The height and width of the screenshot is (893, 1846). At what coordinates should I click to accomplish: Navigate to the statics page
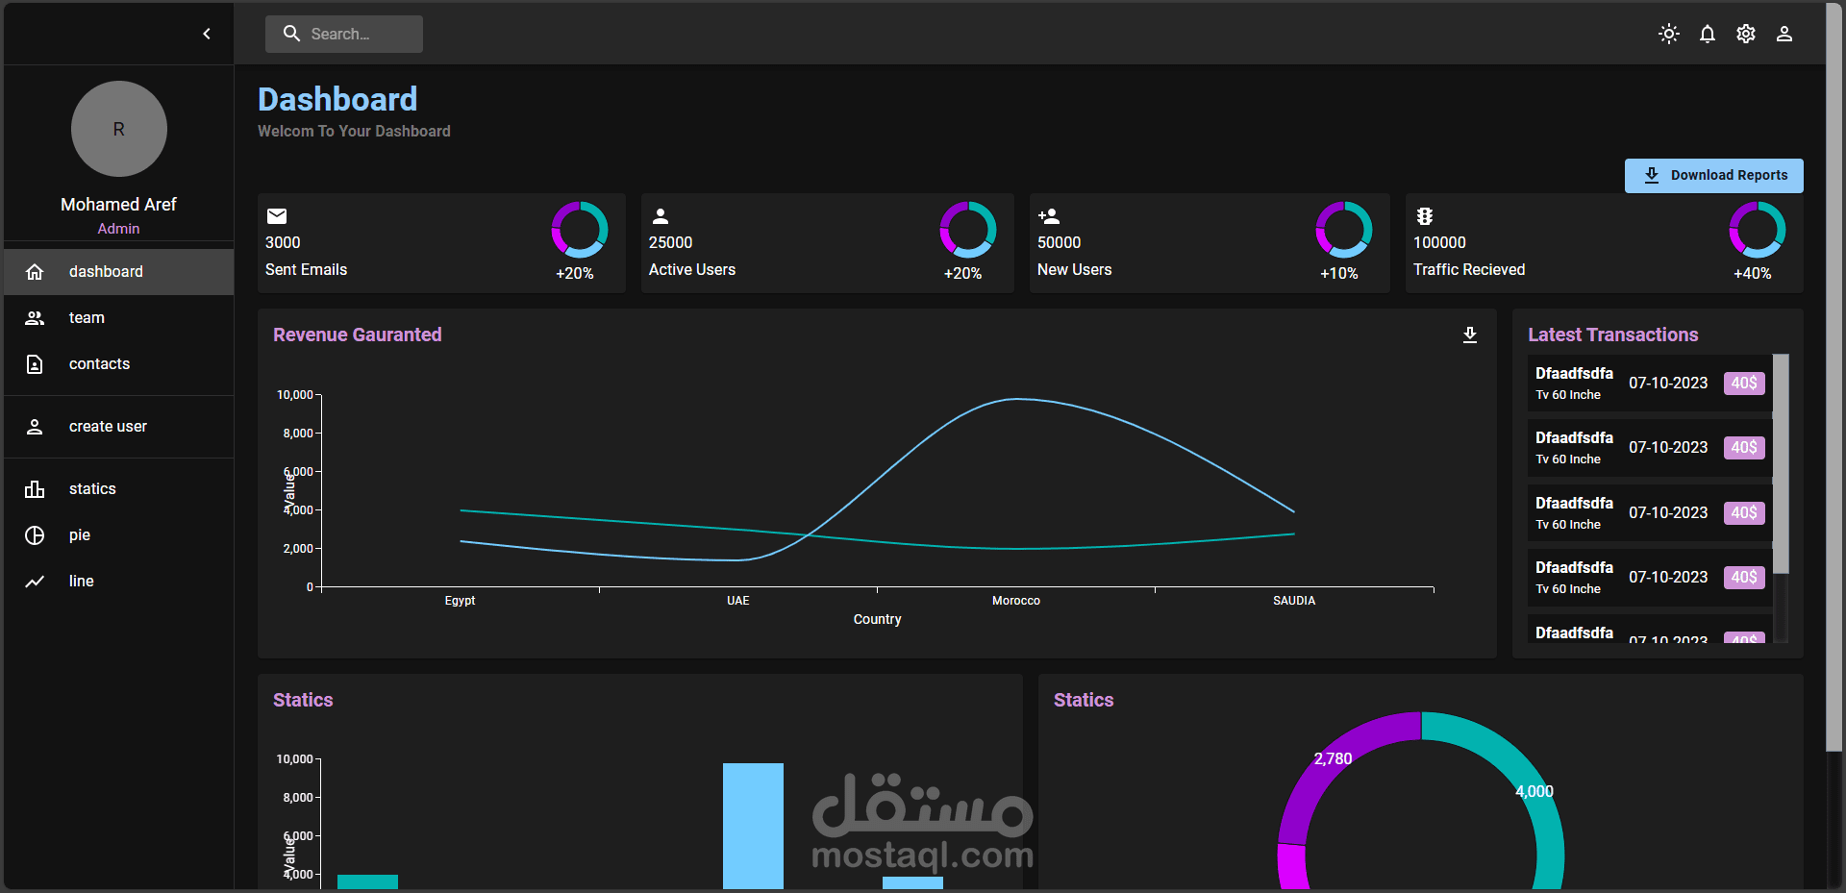coord(119,489)
